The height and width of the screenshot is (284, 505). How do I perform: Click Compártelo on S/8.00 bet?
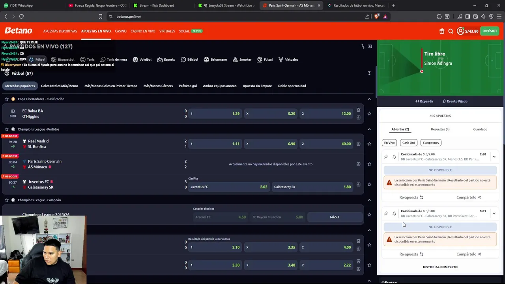[x=469, y=254]
